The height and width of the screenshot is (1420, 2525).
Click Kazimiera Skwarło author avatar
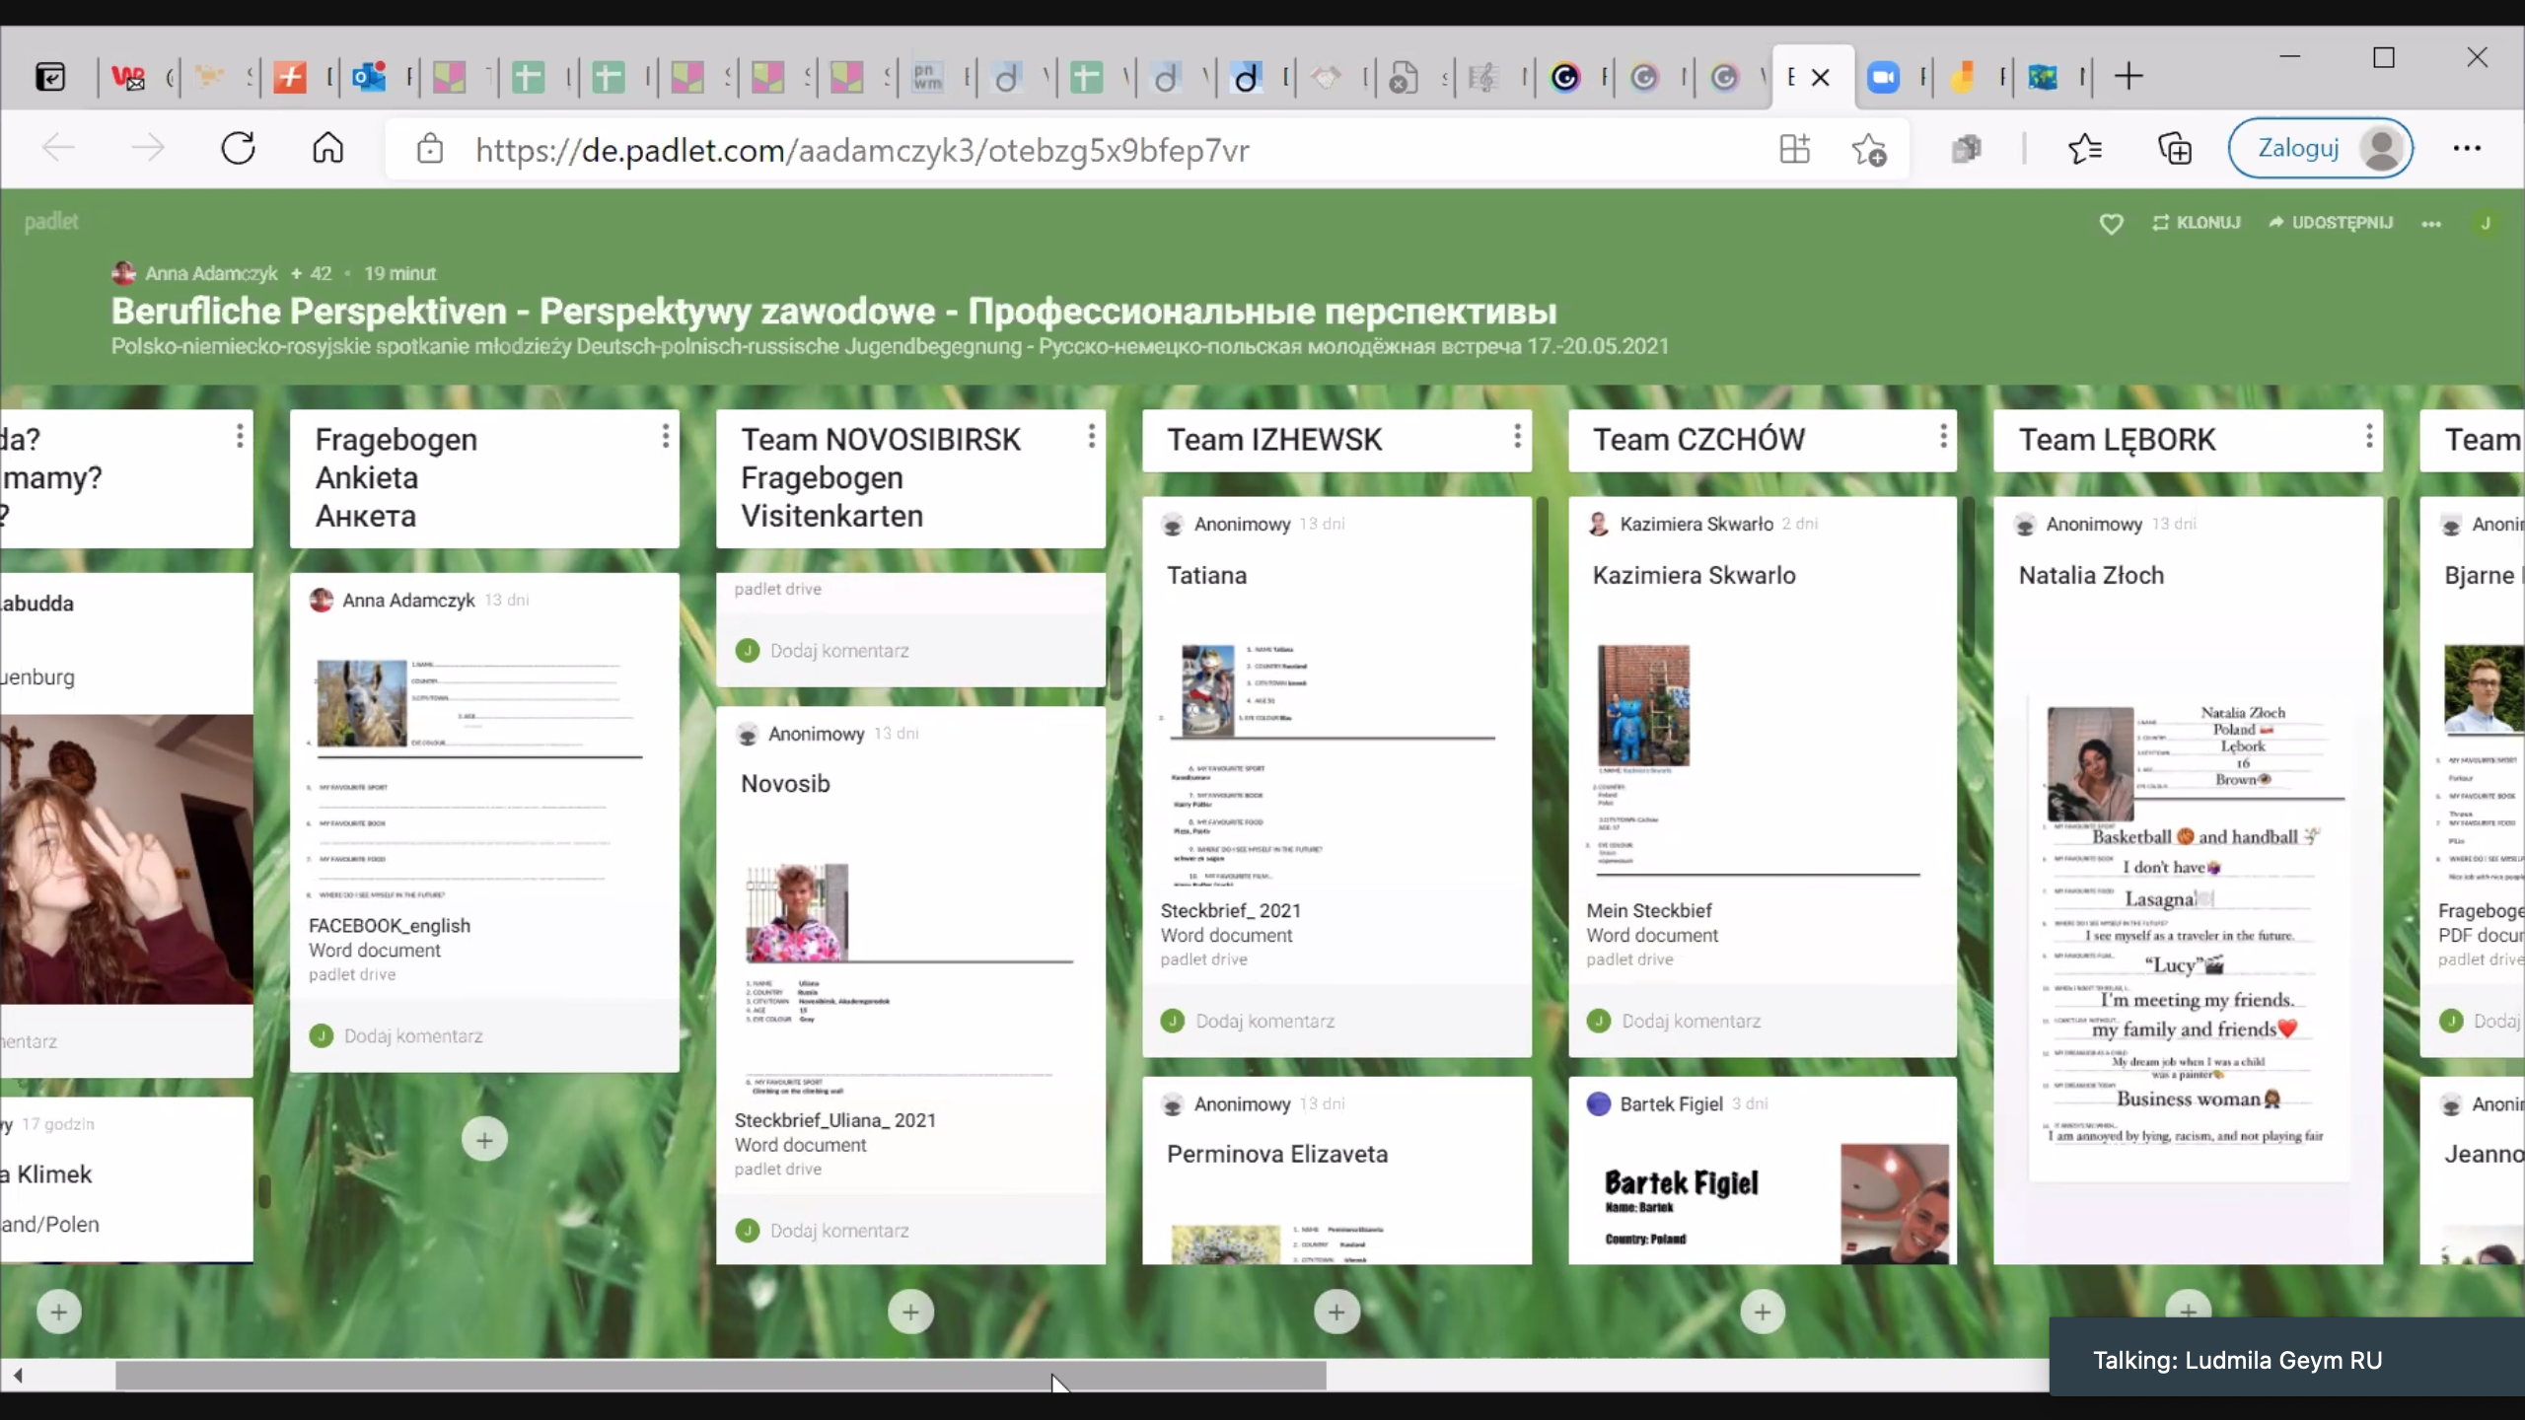tap(1598, 524)
